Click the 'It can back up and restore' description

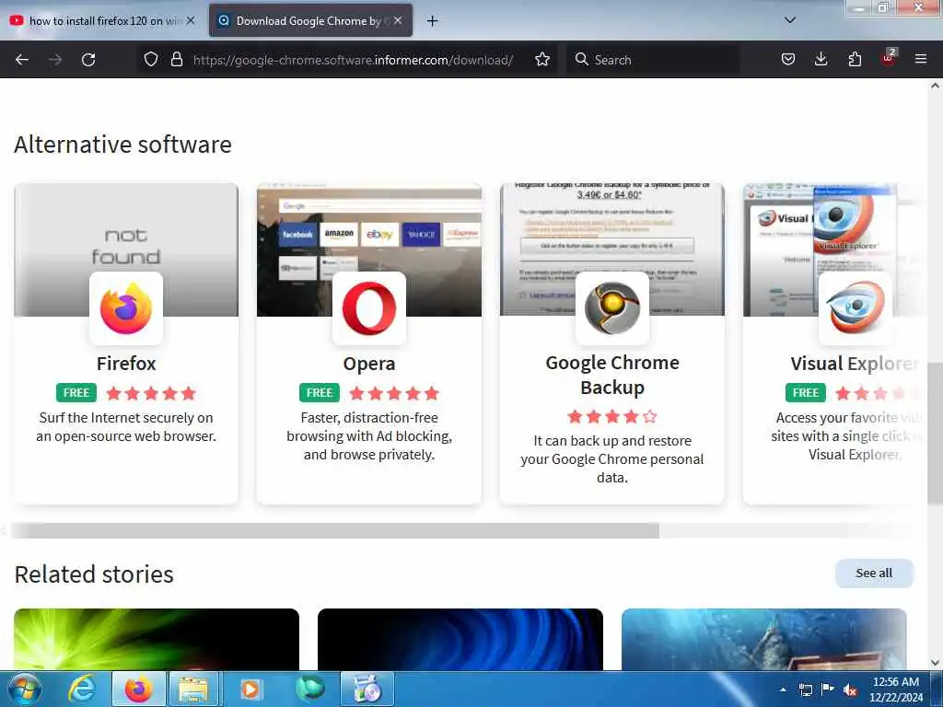coord(612,459)
